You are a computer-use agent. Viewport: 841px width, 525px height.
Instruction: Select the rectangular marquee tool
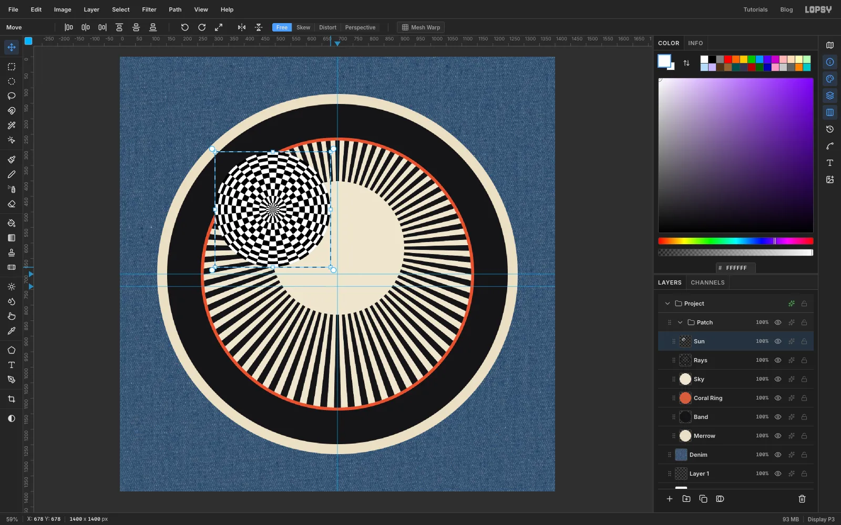click(12, 67)
